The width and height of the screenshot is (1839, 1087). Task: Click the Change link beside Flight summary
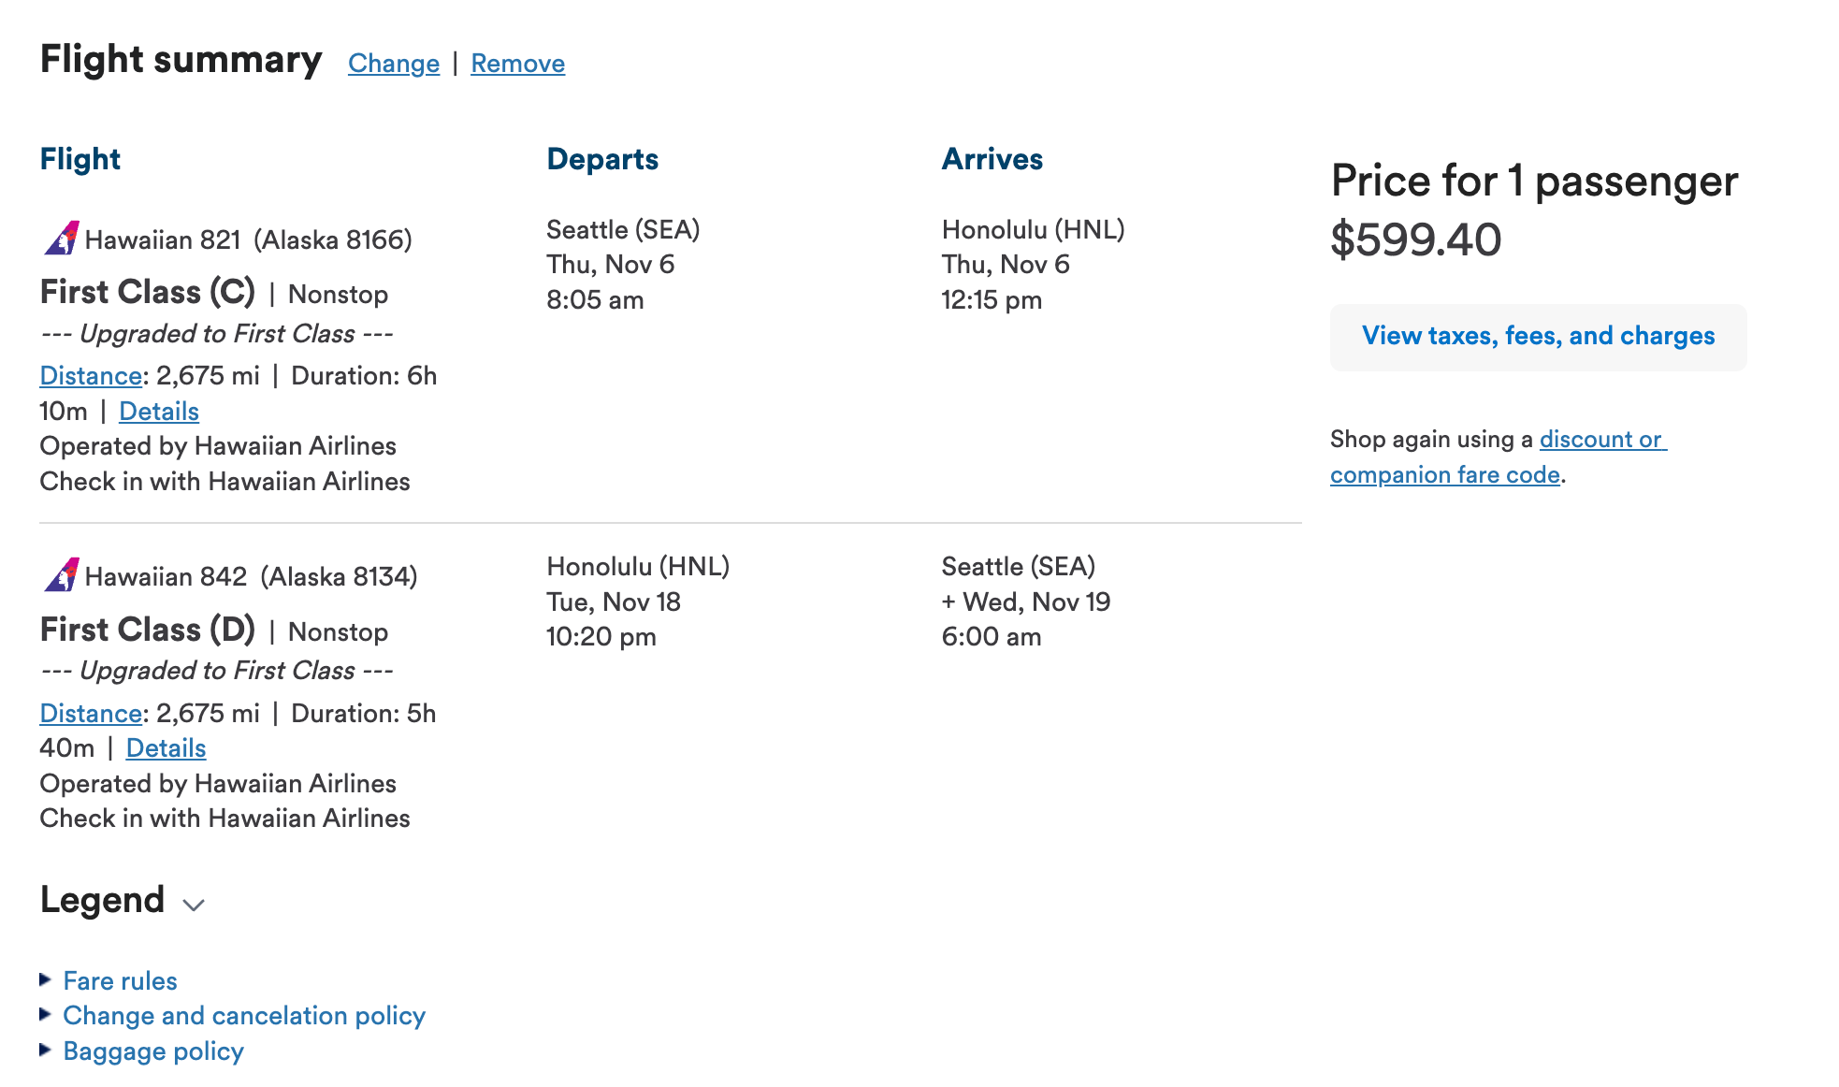click(x=394, y=63)
